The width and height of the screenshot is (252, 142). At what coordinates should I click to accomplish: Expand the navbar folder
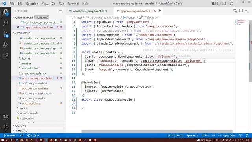(26, 63)
